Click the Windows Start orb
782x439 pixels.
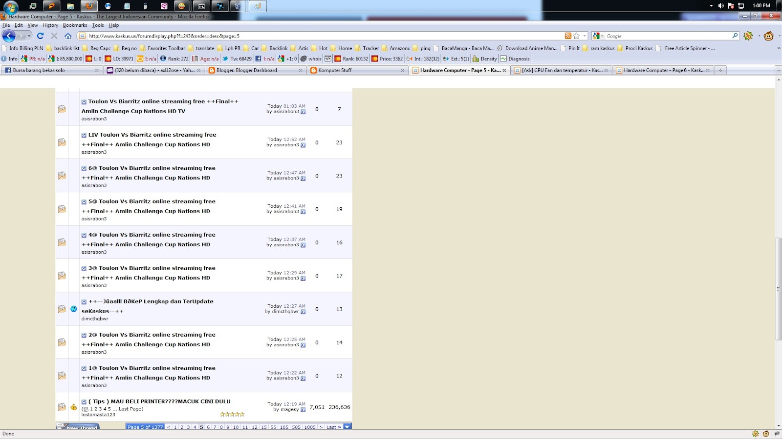(x=11, y=6)
